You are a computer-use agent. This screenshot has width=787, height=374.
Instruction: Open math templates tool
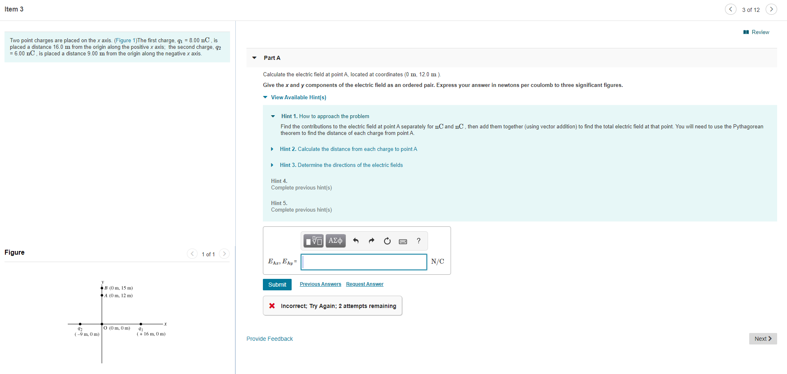314,241
